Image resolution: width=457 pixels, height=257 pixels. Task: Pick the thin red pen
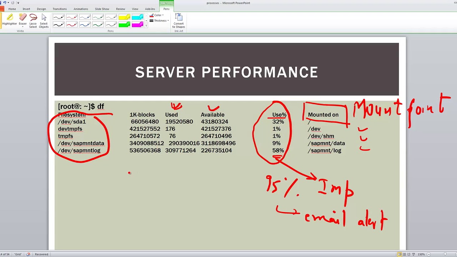[x=72, y=17]
